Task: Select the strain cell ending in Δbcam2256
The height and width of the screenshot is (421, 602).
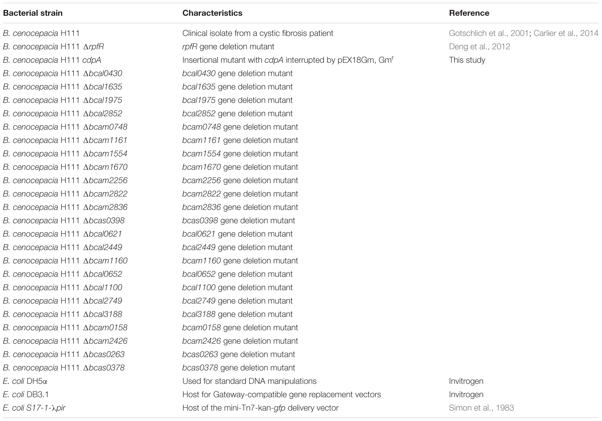Action: click(x=65, y=180)
